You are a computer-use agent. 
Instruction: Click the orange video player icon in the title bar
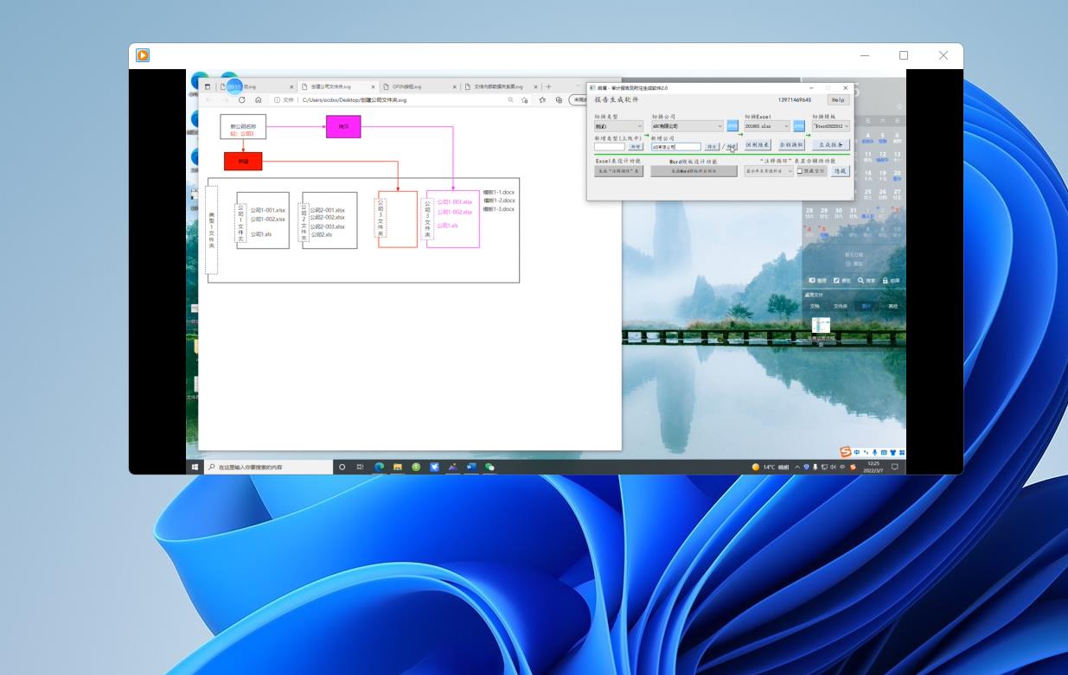143,55
